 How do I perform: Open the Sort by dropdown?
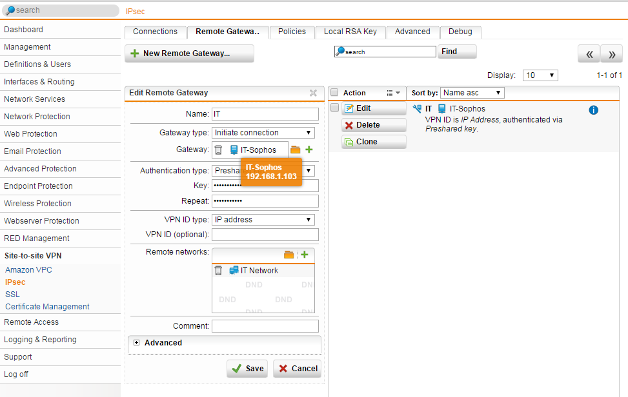[x=472, y=93]
